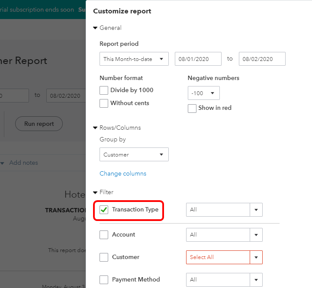Check the Account filter checkbox
Image resolution: width=312 pixels, height=288 pixels.
[104, 235]
